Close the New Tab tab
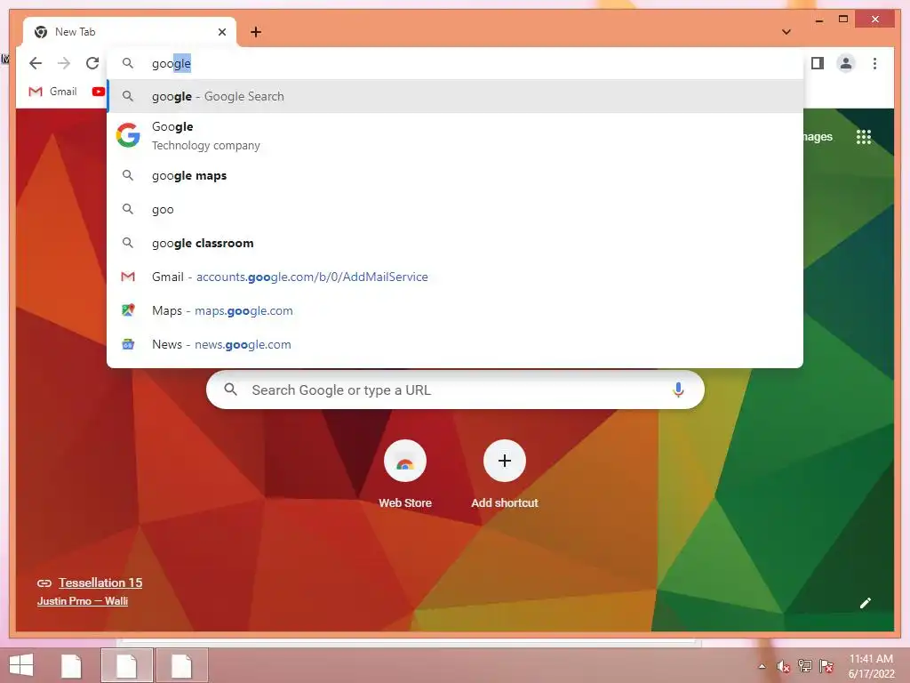Viewport: 910px width, 683px height. (x=221, y=32)
